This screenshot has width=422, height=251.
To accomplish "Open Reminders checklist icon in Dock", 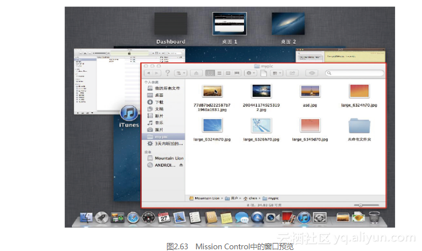I will [195, 217].
